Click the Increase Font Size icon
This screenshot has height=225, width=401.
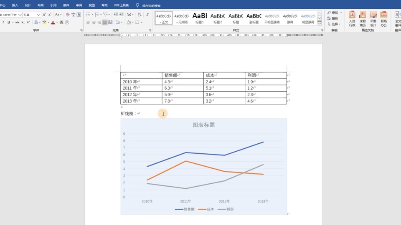point(44,15)
